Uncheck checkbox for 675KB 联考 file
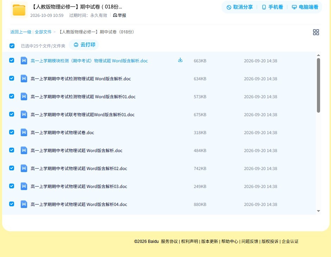Viewport: 331px width, 257px height. (12, 114)
